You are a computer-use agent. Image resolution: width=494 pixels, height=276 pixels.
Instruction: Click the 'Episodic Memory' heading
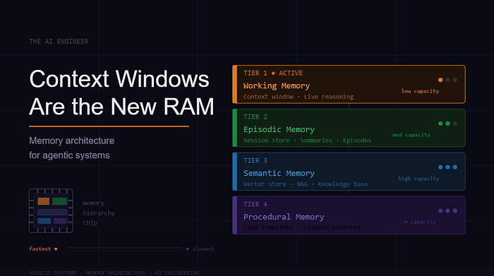coord(279,129)
